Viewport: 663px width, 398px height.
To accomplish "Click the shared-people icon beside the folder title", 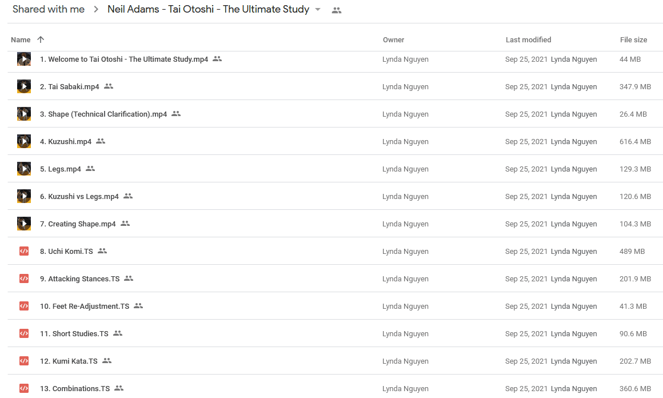I will coord(337,10).
